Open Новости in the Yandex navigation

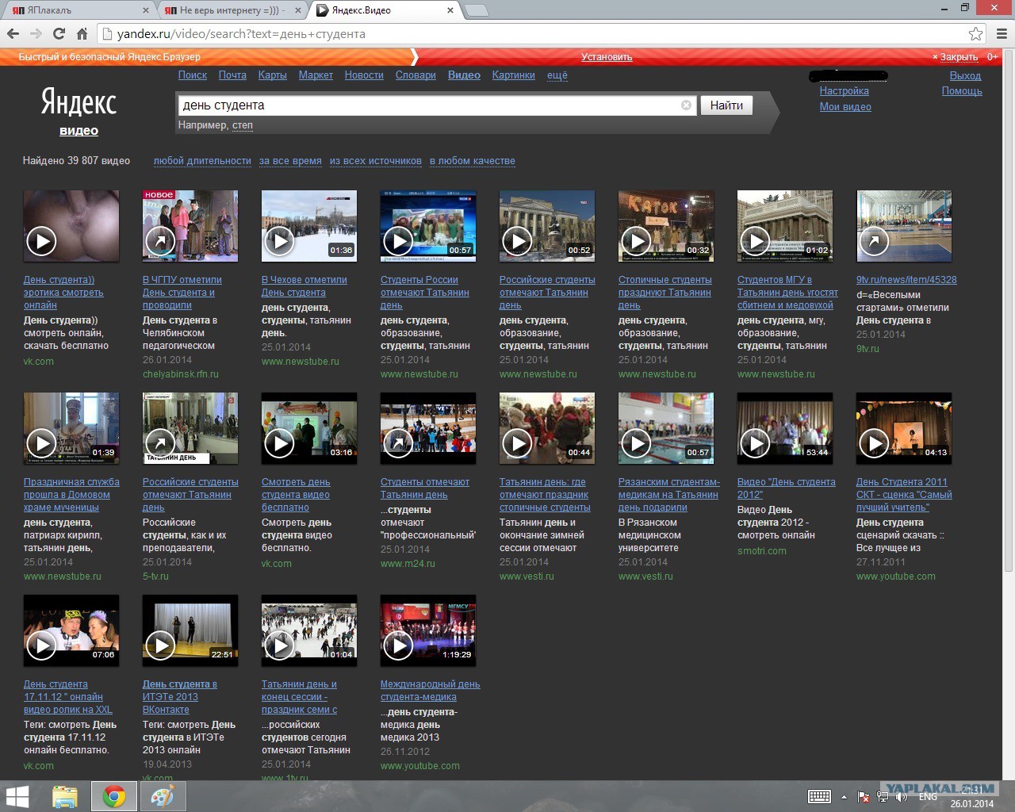364,75
